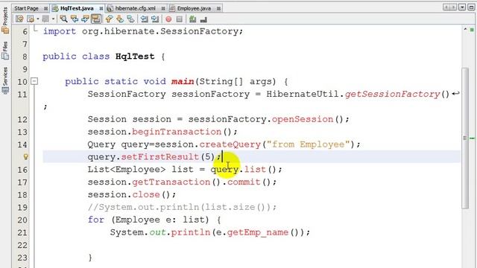Toggle bookmark with the Toggle Bookmark icon
Viewport: 477px width, 268px height.
tap(131, 19)
